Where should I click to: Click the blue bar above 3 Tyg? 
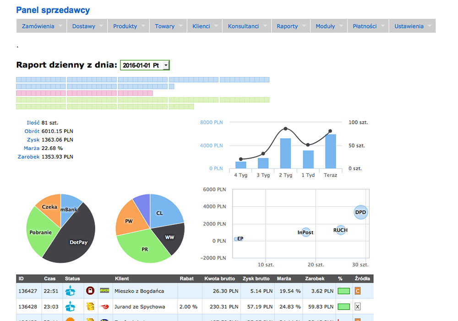263,163
